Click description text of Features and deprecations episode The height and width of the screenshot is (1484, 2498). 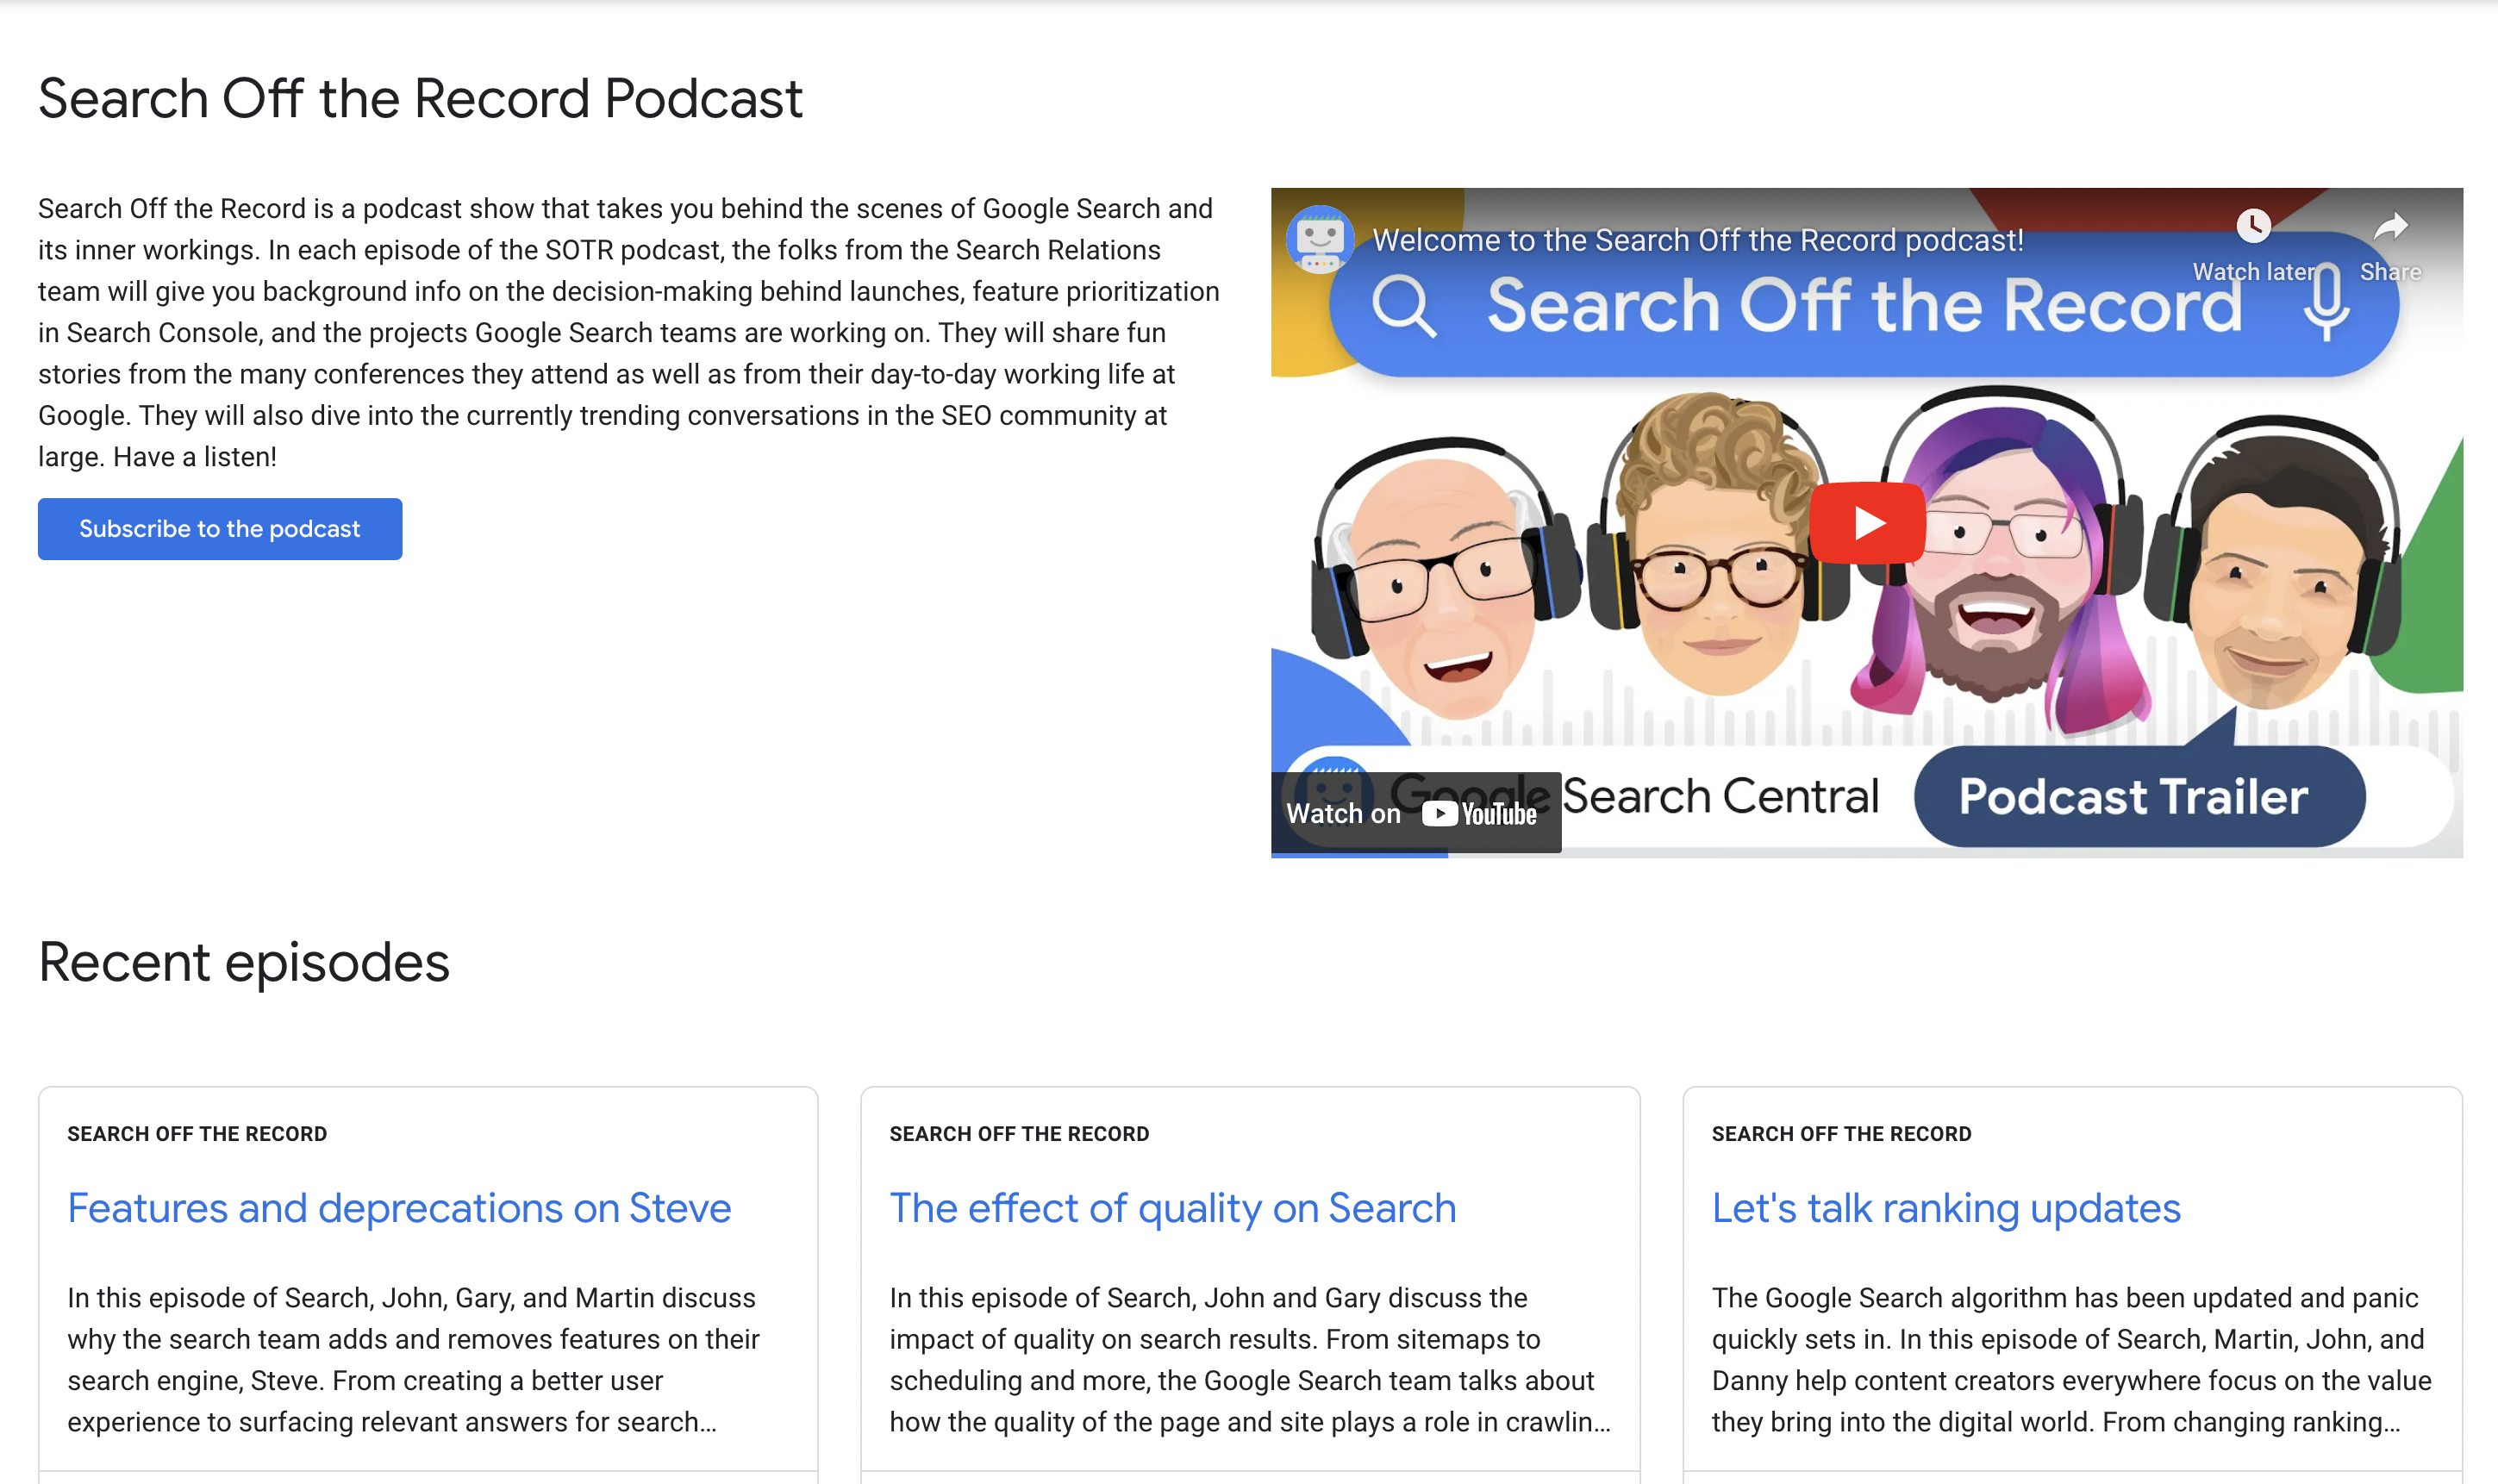(413, 1359)
